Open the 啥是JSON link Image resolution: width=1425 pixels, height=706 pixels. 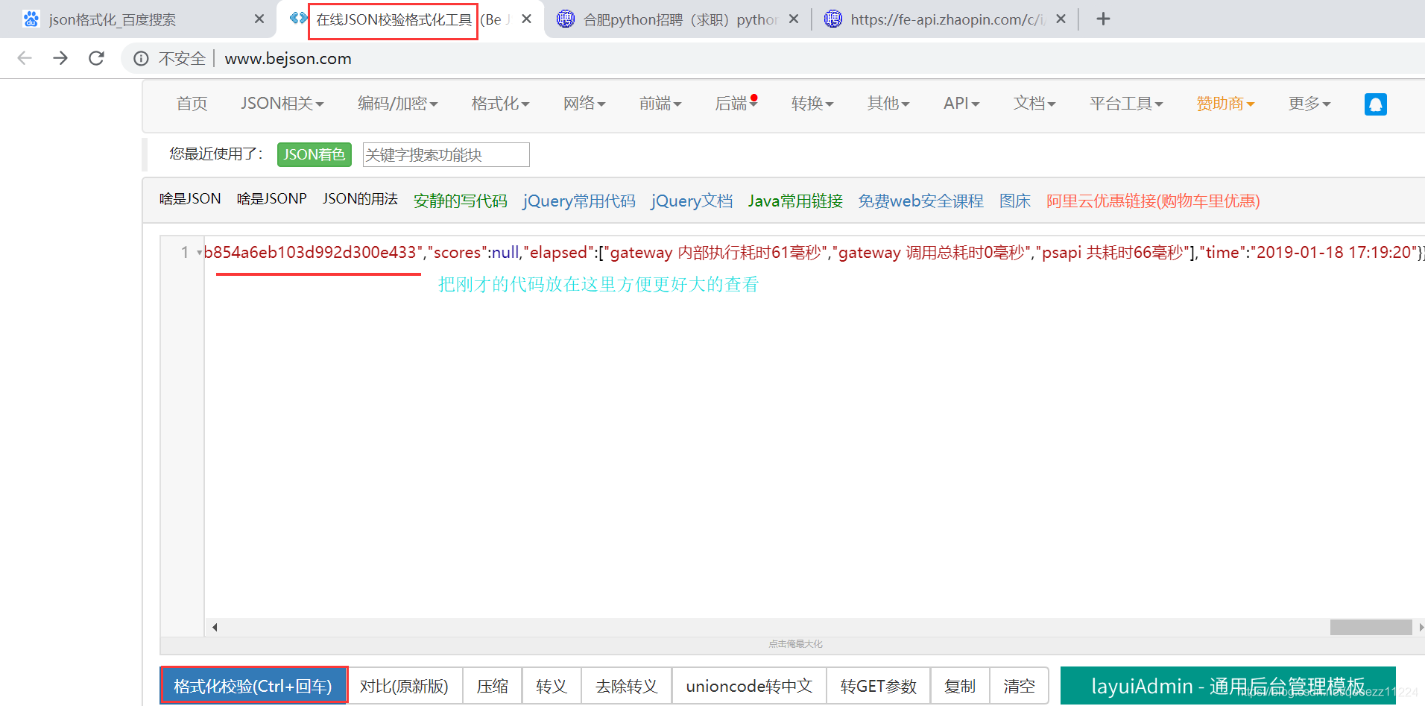click(x=190, y=199)
